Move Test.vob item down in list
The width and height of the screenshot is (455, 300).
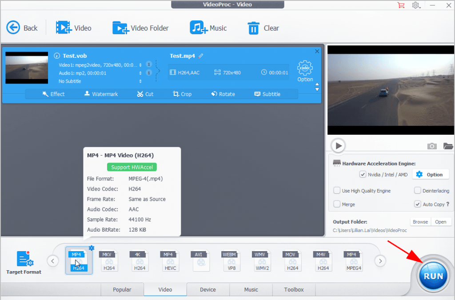[x=317, y=90]
